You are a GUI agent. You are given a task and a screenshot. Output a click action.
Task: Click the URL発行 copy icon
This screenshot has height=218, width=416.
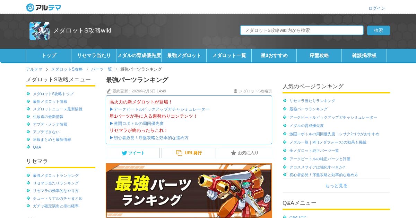(179, 153)
